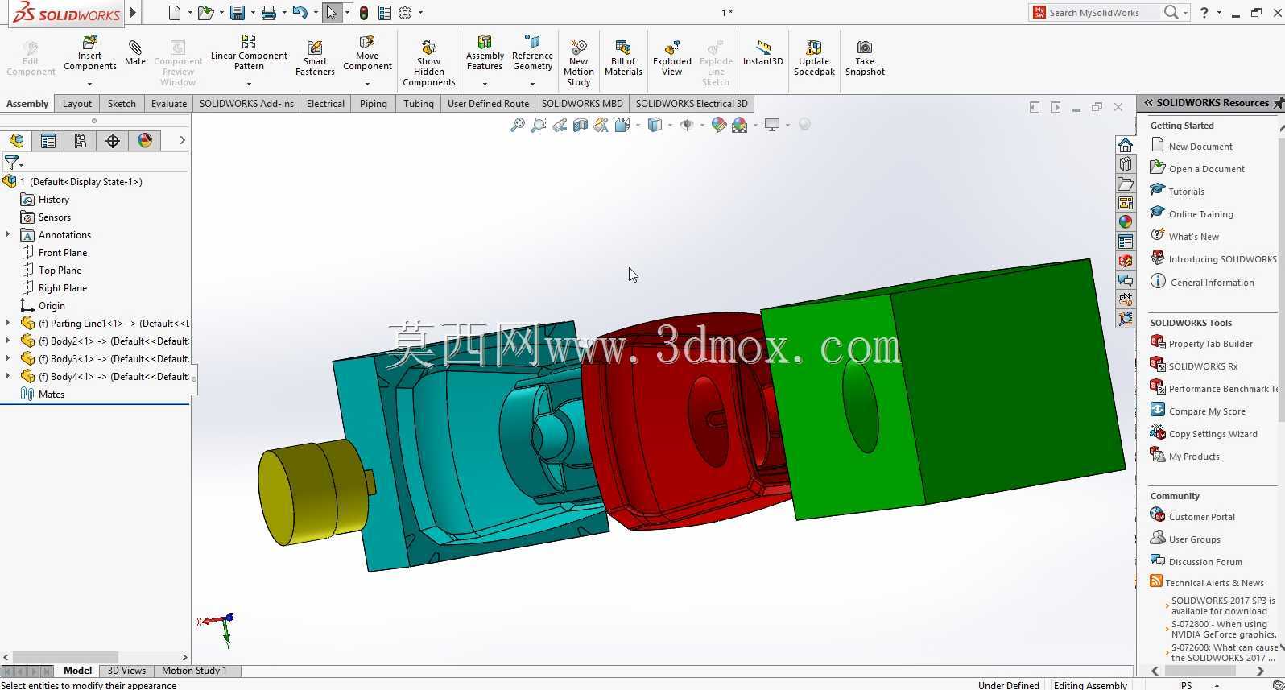
Task: Open Linear Component Pattern tool
Action: click(249, 53)
